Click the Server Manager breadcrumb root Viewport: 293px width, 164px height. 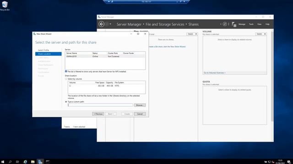pyautogui.click(x=129, y=24)
